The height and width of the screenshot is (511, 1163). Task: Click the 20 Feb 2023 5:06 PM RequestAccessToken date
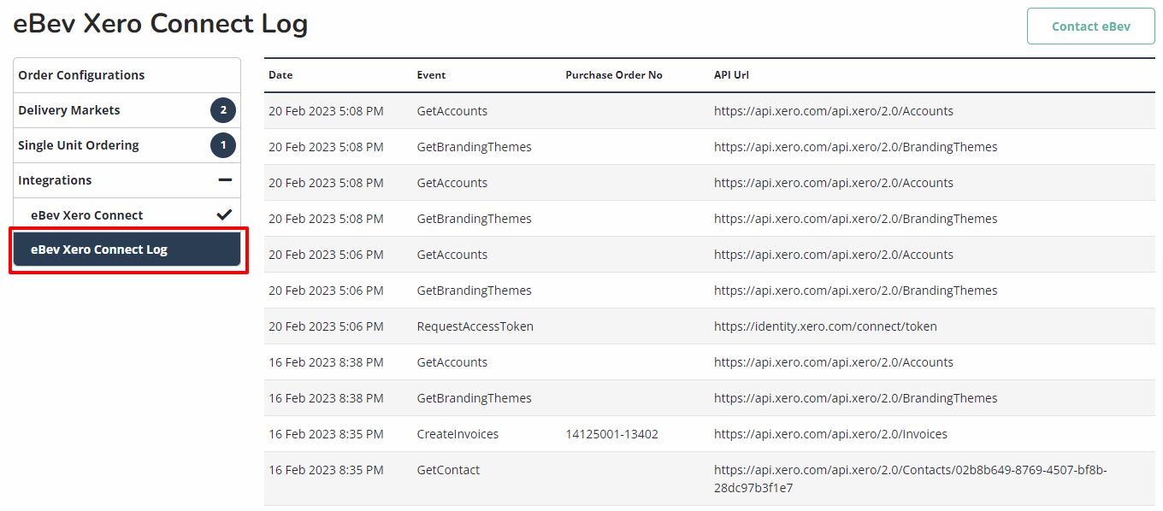pos(326,326)
